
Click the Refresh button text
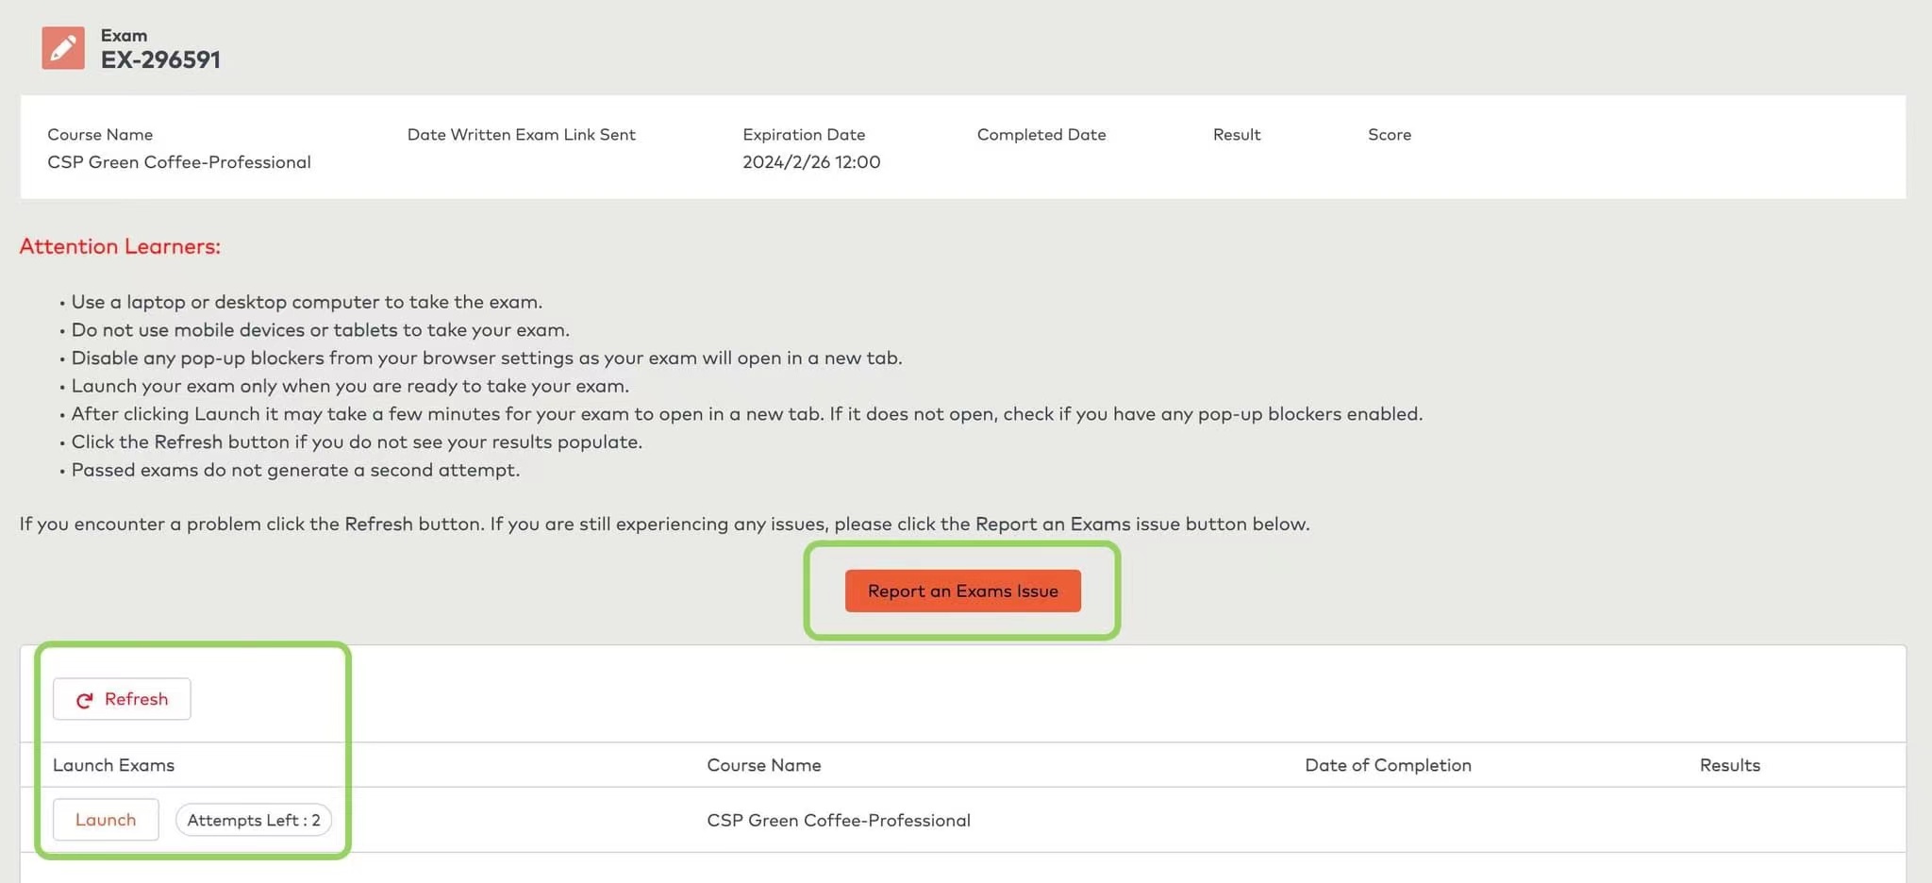tap(136, 699)
